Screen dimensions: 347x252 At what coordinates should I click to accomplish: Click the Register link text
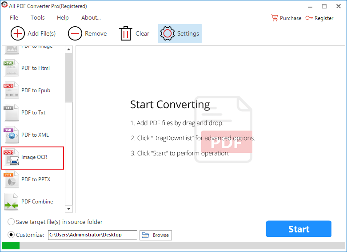pos(324,18)
